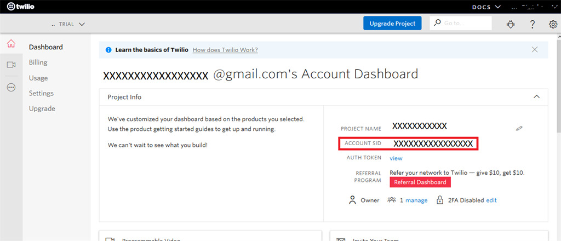Open the Programmable Video sidebar icon
Viewport: 561px width, 241px height.
tap(11, 65)
